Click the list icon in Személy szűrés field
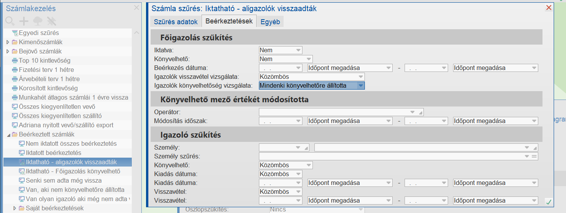Image resolution: width=566 pixels, height=213 pixels. click(534, 156)
